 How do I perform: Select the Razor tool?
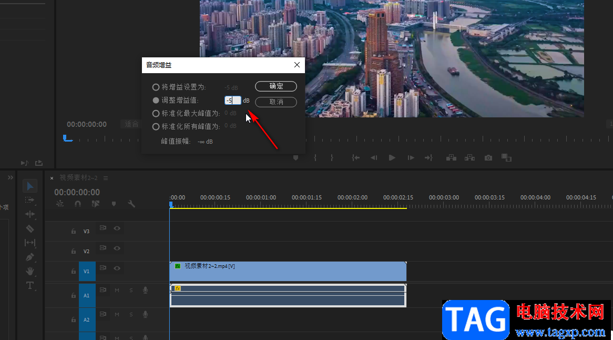30,228
